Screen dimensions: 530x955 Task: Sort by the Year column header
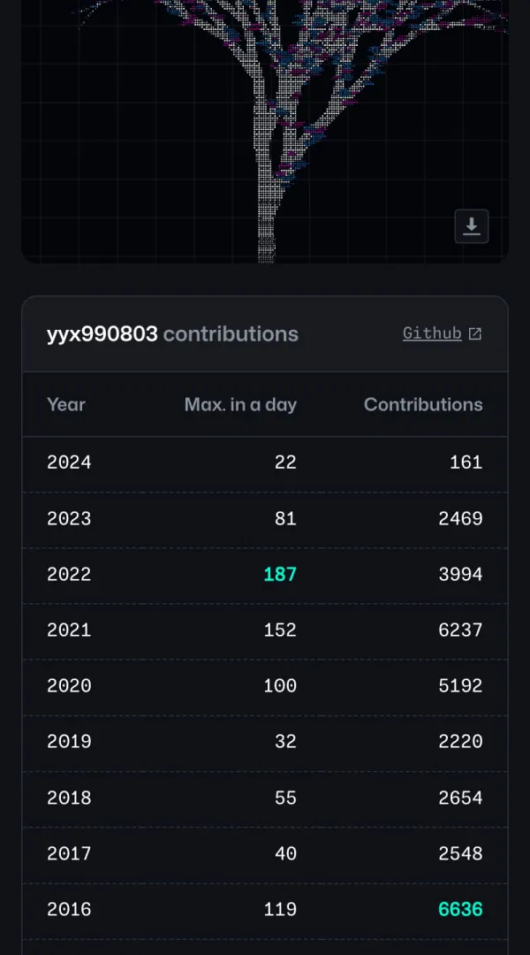point(65,404)
